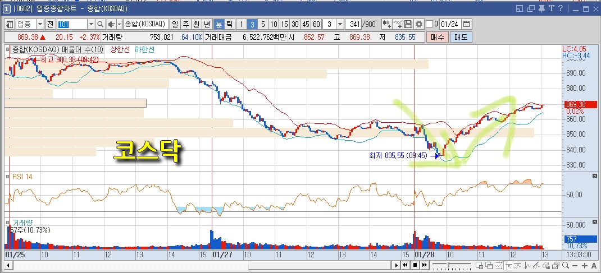This screenshot has height=273, width=601.
Task: Click the trend line drawing icon in bottom toolbar
Action: coord(536,265)
